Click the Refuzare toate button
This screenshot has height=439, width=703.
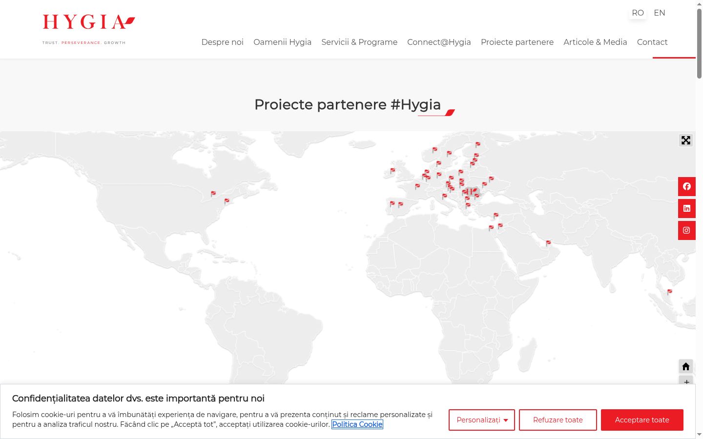pyautogui.click(x=558, y=420)
